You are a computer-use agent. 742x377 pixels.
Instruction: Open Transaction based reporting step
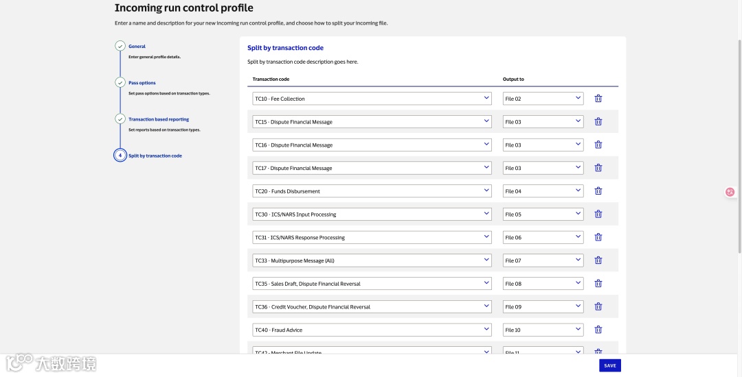click(159, 119)
